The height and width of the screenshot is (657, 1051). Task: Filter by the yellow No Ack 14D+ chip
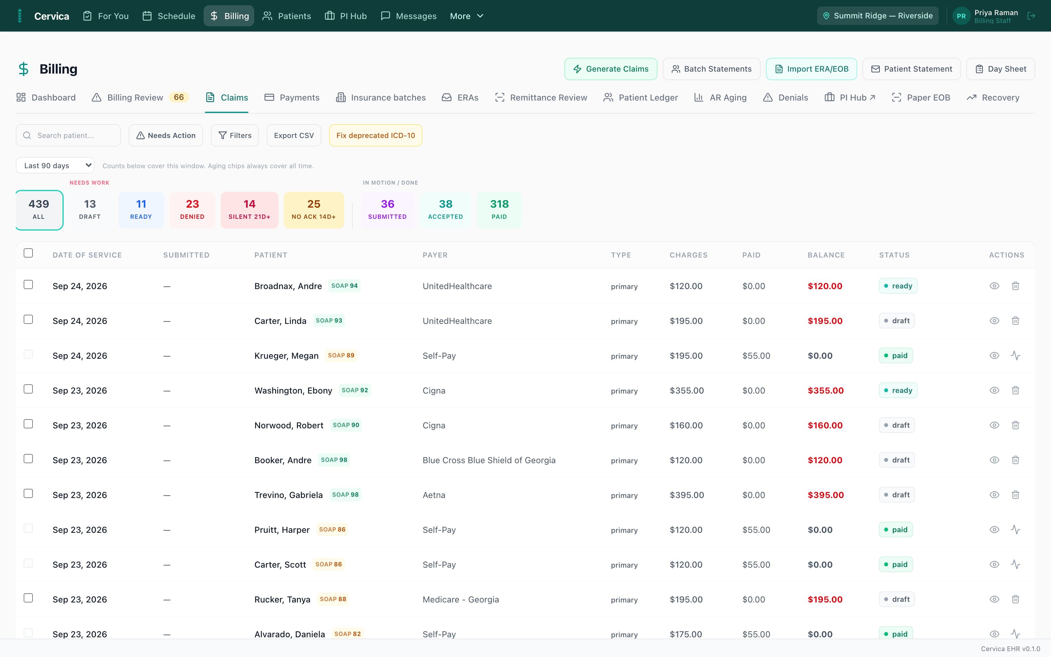point(314,210)
